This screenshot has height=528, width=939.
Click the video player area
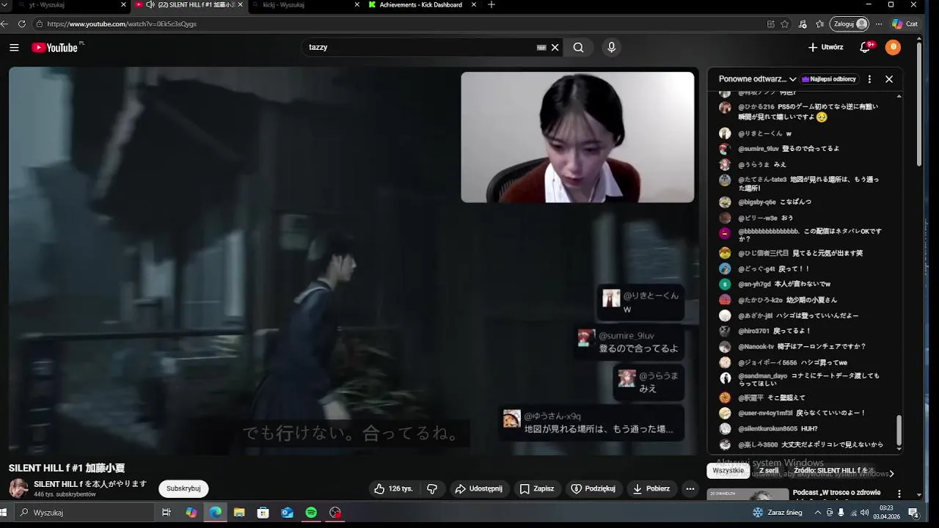click(354, 260)
